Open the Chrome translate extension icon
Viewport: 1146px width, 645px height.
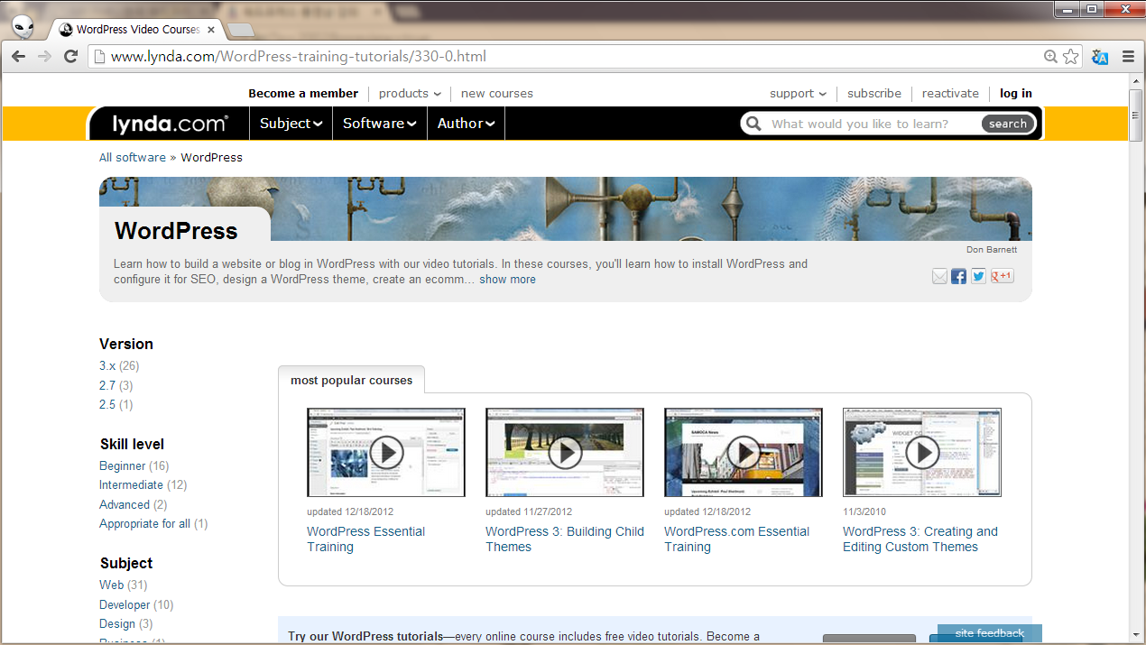1100,57
